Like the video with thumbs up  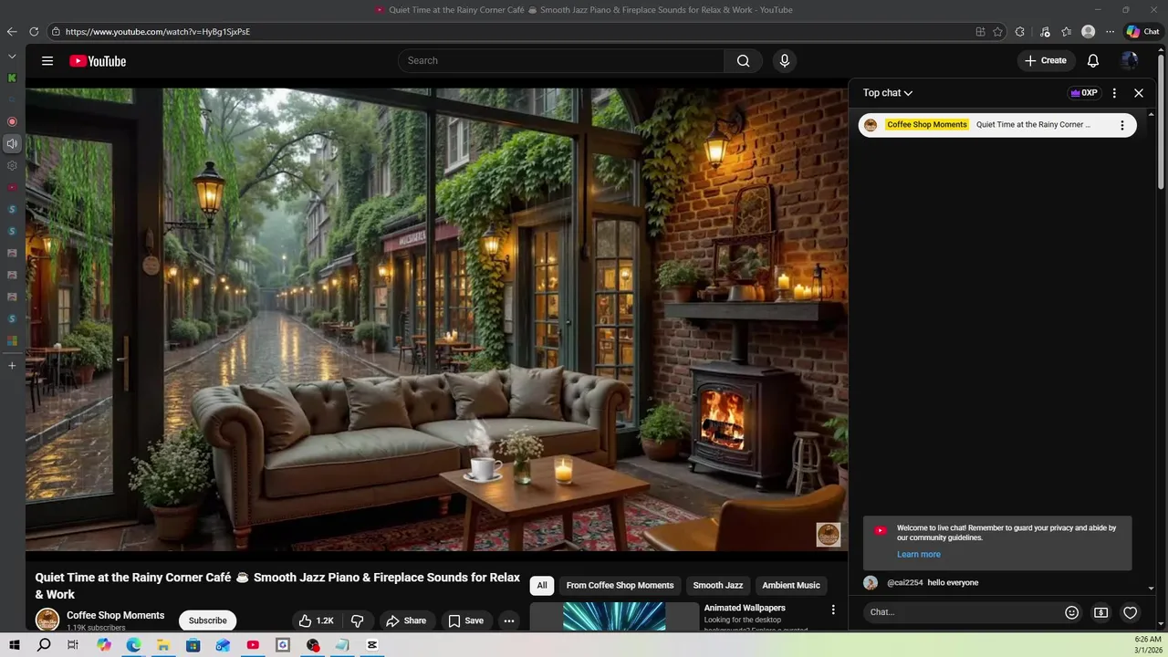tap(316, 620)
